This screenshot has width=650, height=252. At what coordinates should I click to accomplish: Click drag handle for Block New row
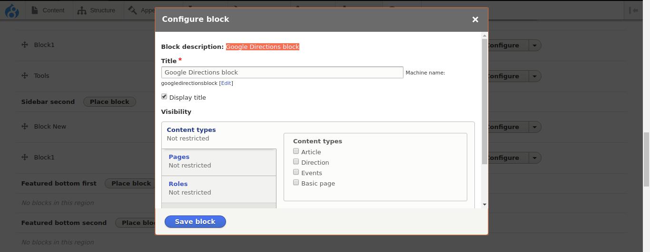(25, 126)
